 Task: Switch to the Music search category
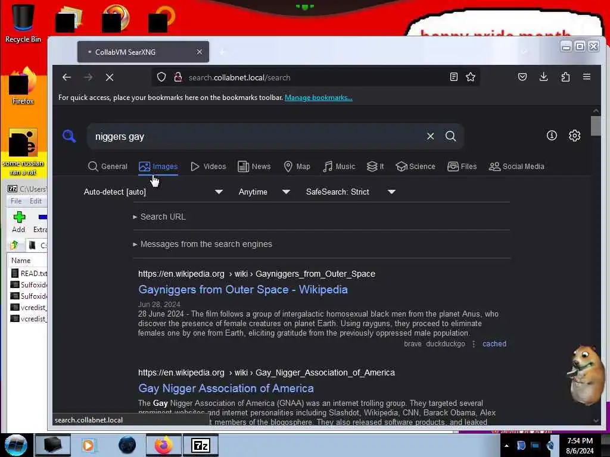[339, 167]
